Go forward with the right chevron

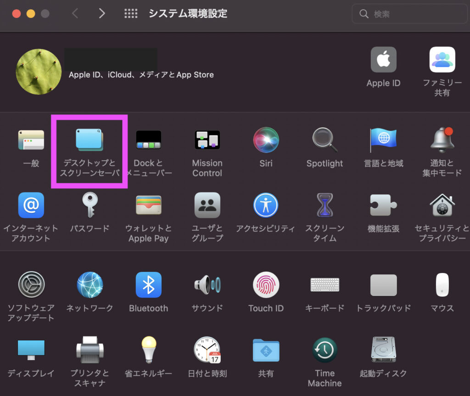click(x=102, y=13)
